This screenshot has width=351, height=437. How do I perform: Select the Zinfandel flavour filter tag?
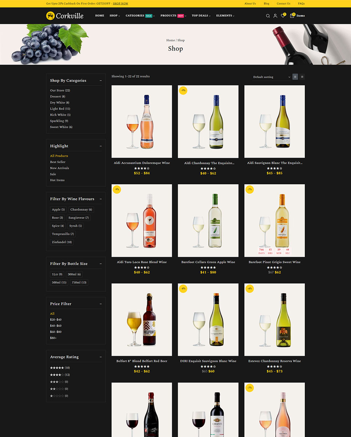click(x=62, y=242)
